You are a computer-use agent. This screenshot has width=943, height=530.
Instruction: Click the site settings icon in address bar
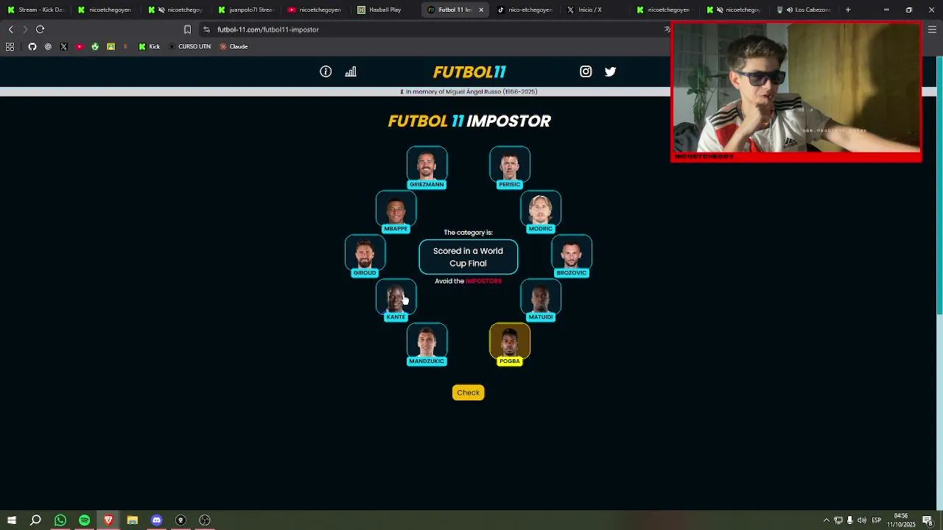pos(206,29)
